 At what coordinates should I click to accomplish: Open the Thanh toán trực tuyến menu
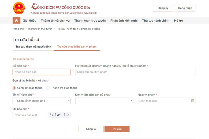(x=90, y=21)
